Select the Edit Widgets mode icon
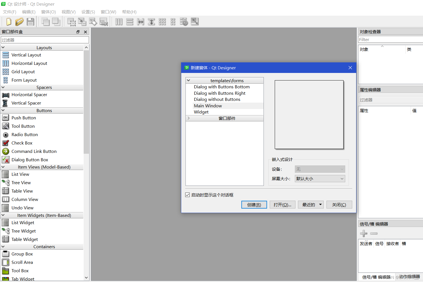This screenshot has height=282, width=423. pyautogui.click(x=71, y=22)
